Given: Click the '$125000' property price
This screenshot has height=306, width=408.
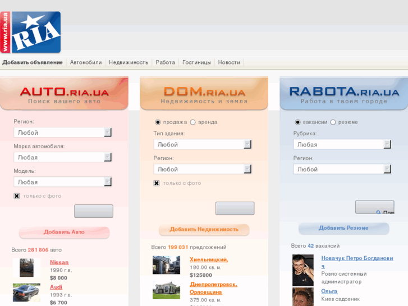Looking at the screenshot, I should (x=201, y=275).
